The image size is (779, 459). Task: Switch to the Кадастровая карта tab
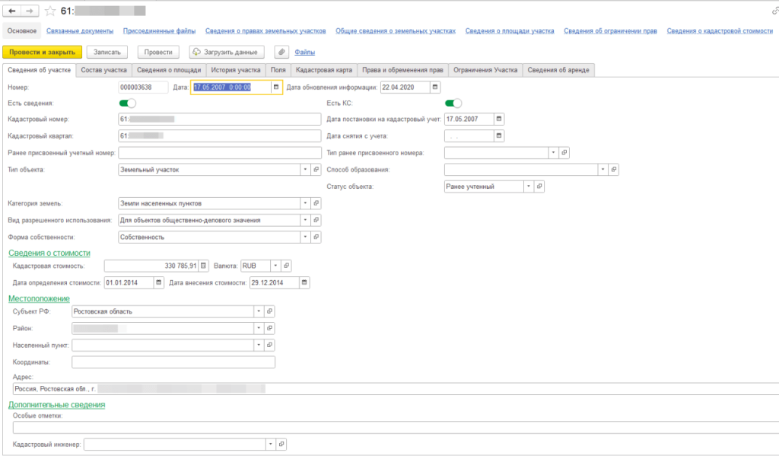click(324, 70)
